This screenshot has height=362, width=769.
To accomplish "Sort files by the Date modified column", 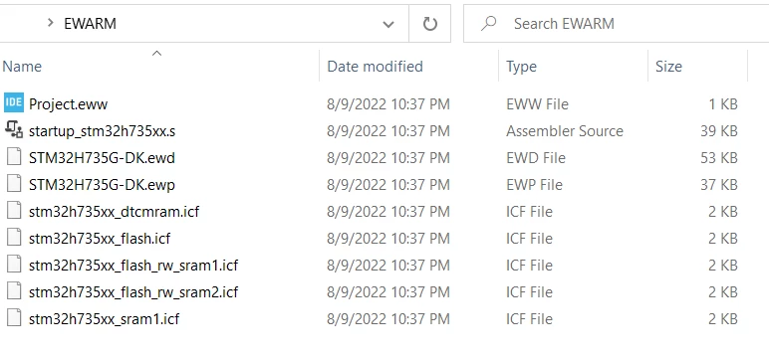I will pos(375,66).
